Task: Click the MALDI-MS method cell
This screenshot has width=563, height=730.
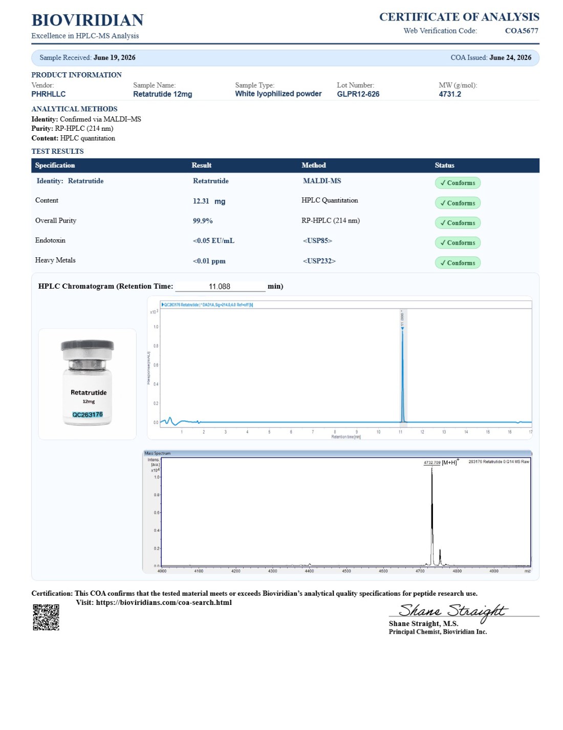Action: (x=322, y=181)
